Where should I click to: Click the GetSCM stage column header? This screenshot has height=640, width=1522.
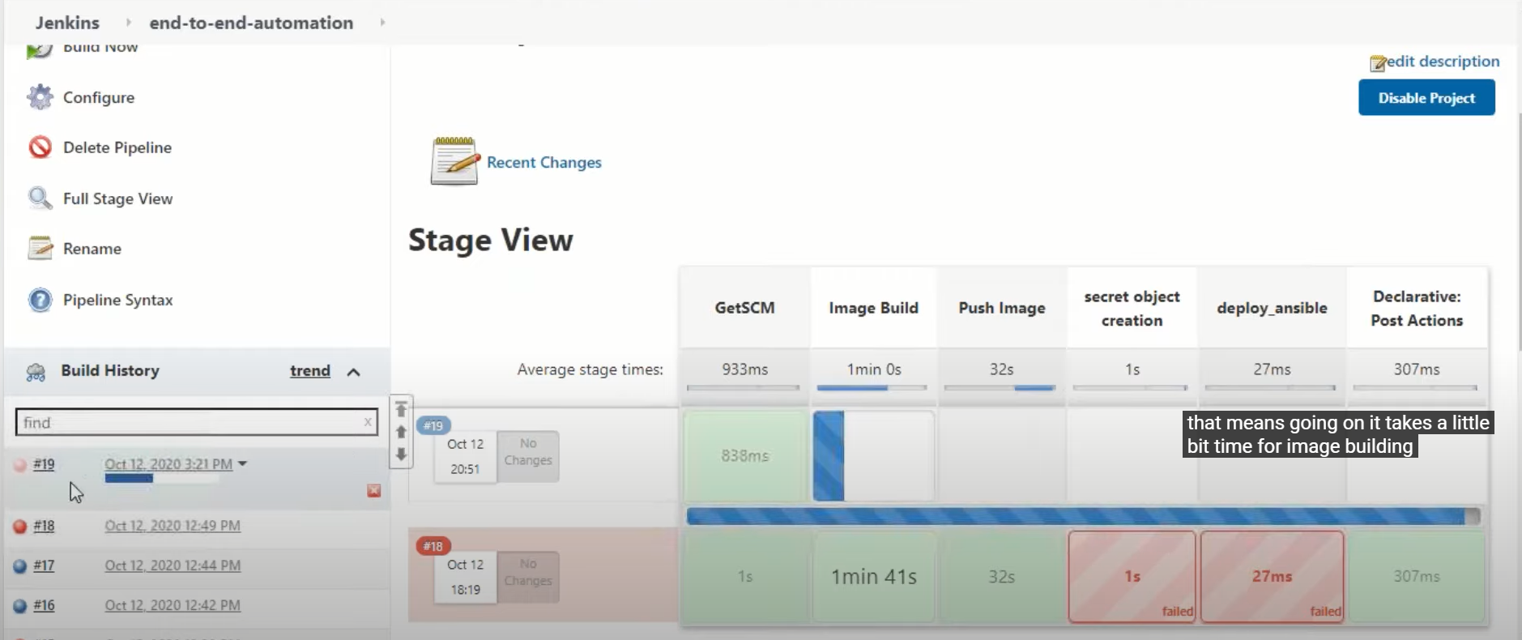[744, 308]
